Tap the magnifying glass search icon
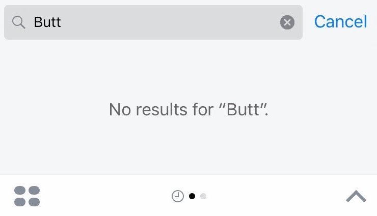The height and width of the screenshot is (216, 377). (x=19, y=22)
